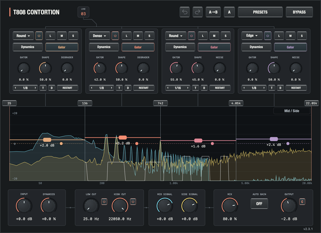Click previous rate arrow on the 1/16 selector
321x233 pixels.
point(168,88)
